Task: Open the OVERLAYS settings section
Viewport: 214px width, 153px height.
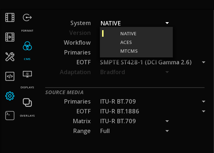Action: coord(27,108)
